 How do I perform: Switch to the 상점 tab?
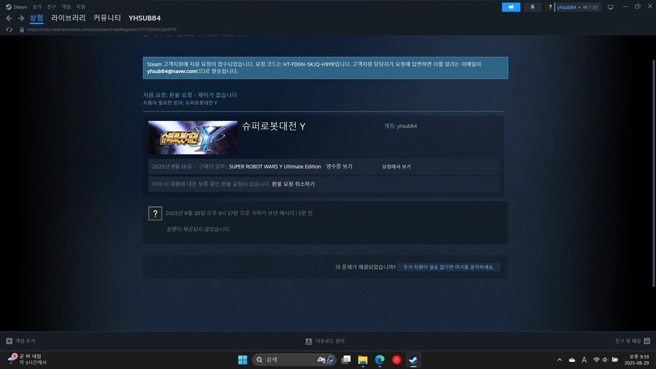pos(36,18)
